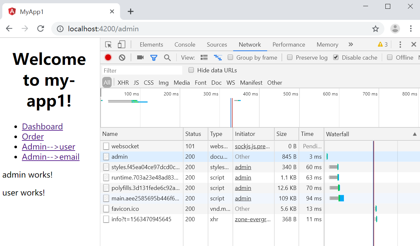
Task: Toggle the network filter funnel icon
Action: coord(154,58)
